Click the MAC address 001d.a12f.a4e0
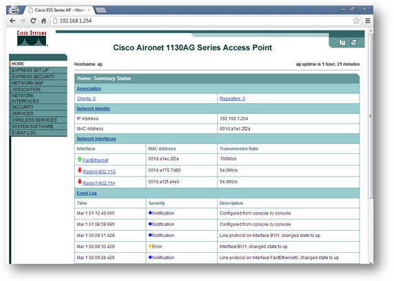This screenshot has width=394, height=281. coord(163,181)
